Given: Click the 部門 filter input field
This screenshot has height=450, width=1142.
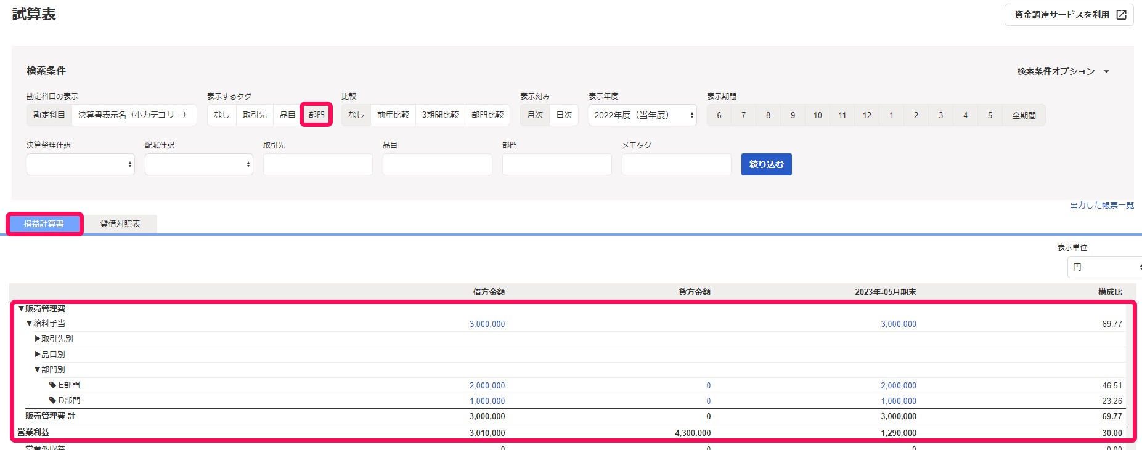Looking at the screenshot, I should (x=557, y=164).
